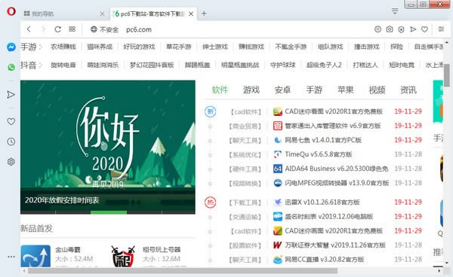Open the TimeQu v5.6.5.8 link
This screenshot has width=453, height=277.
tap(319, 154)
